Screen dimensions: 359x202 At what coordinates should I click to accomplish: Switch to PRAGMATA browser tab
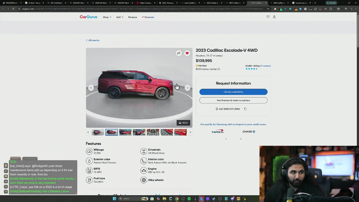click(11, 3)
